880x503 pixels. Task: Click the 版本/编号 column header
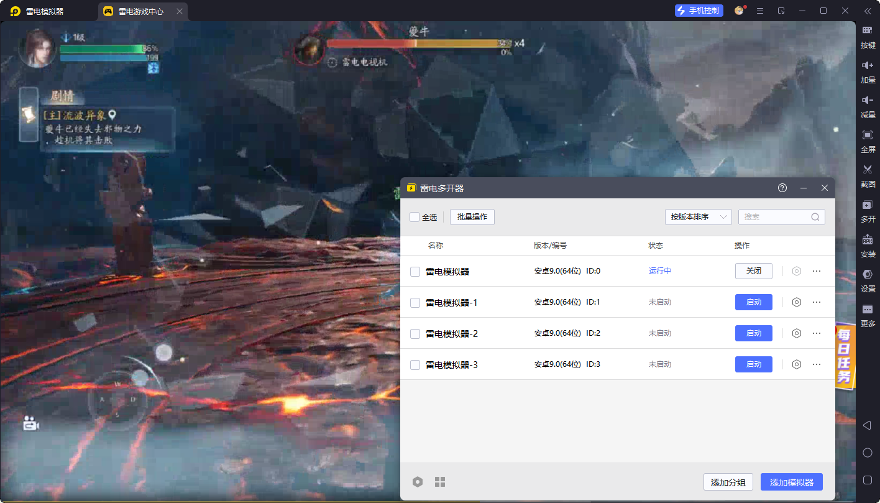coord(550,246)
